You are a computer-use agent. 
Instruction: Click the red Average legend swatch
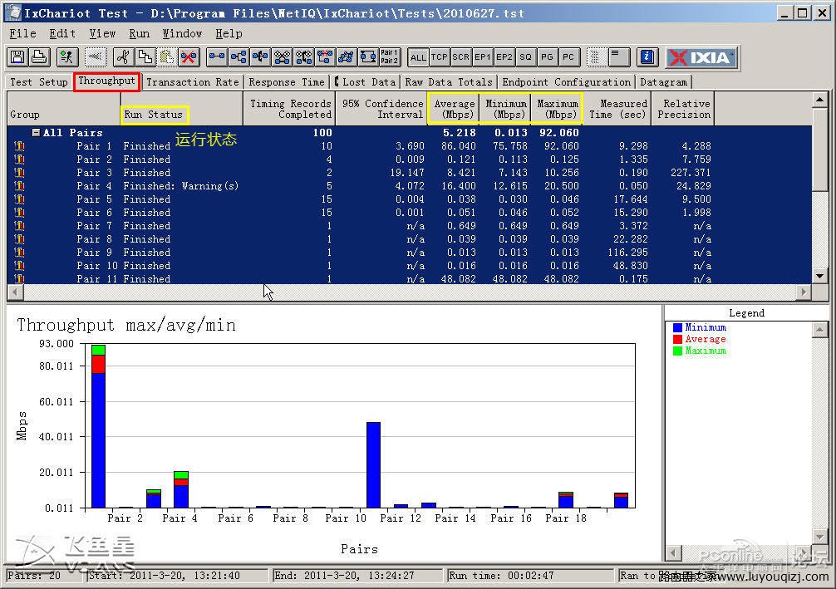[677, 340]
